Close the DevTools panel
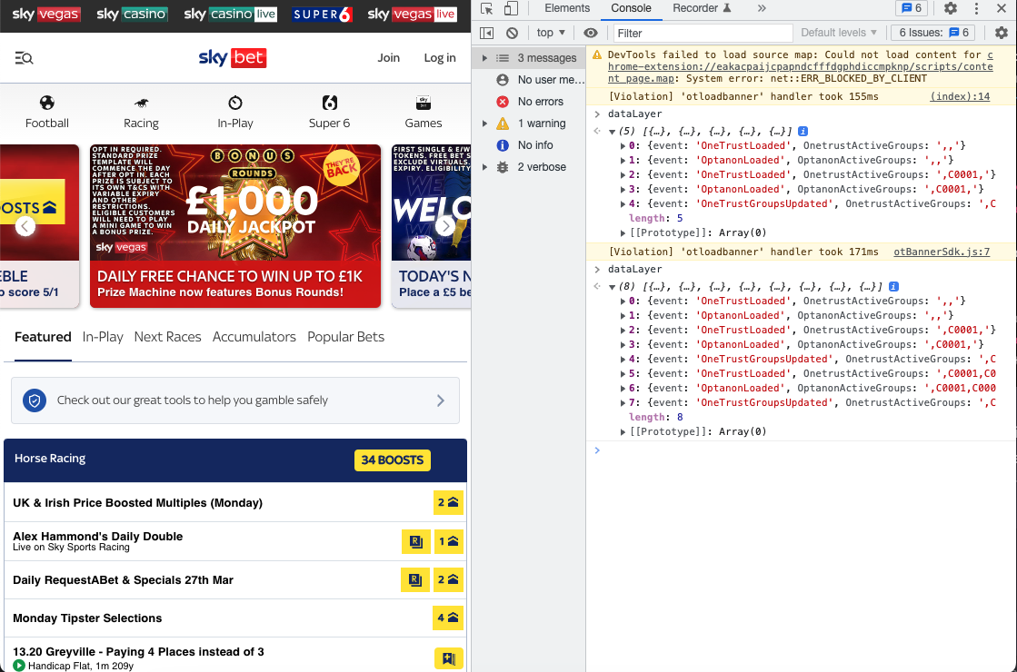The width and height of the screenshot is (1017, 672). tap(1002, 8)
